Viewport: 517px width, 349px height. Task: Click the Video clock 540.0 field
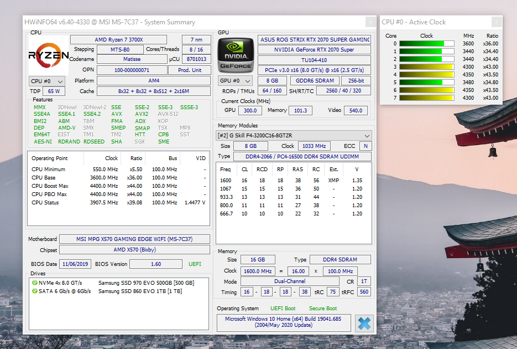356,111
